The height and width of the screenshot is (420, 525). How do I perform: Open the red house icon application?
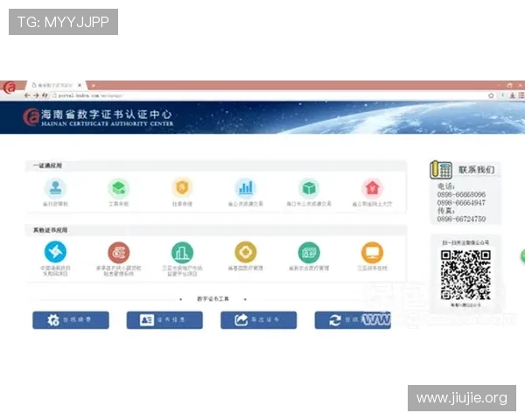point(373,188)
